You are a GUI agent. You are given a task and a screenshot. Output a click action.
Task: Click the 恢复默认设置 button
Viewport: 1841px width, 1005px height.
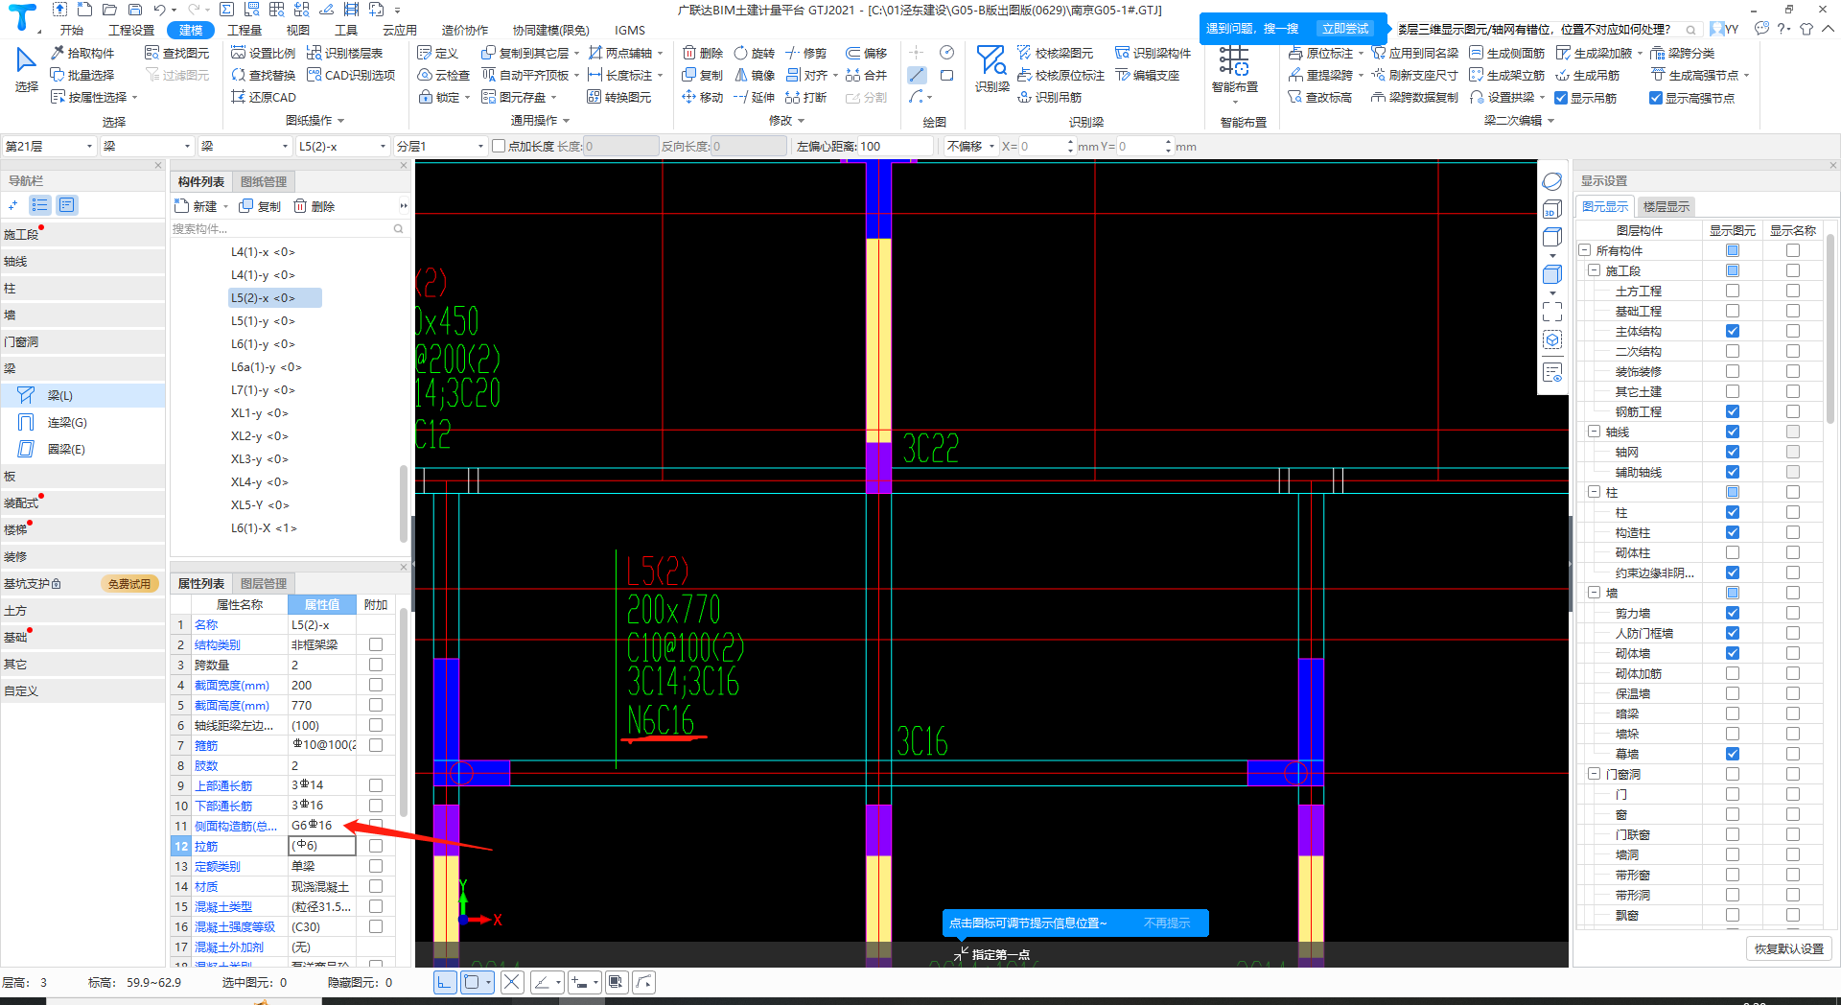click(1789, 948)
